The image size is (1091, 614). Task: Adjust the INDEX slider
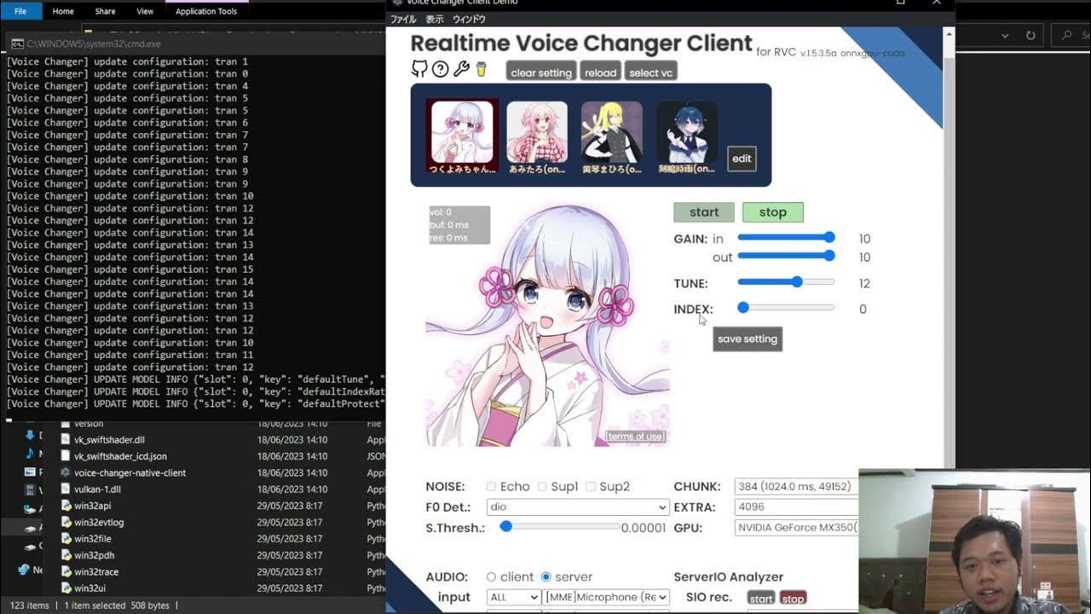[x=786, y=308]
